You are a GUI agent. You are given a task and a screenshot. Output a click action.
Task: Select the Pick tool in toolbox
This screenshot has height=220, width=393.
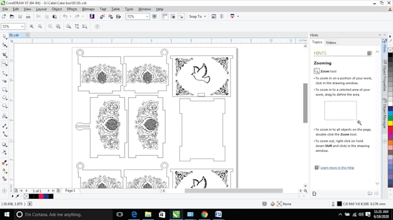click(5, 37)
